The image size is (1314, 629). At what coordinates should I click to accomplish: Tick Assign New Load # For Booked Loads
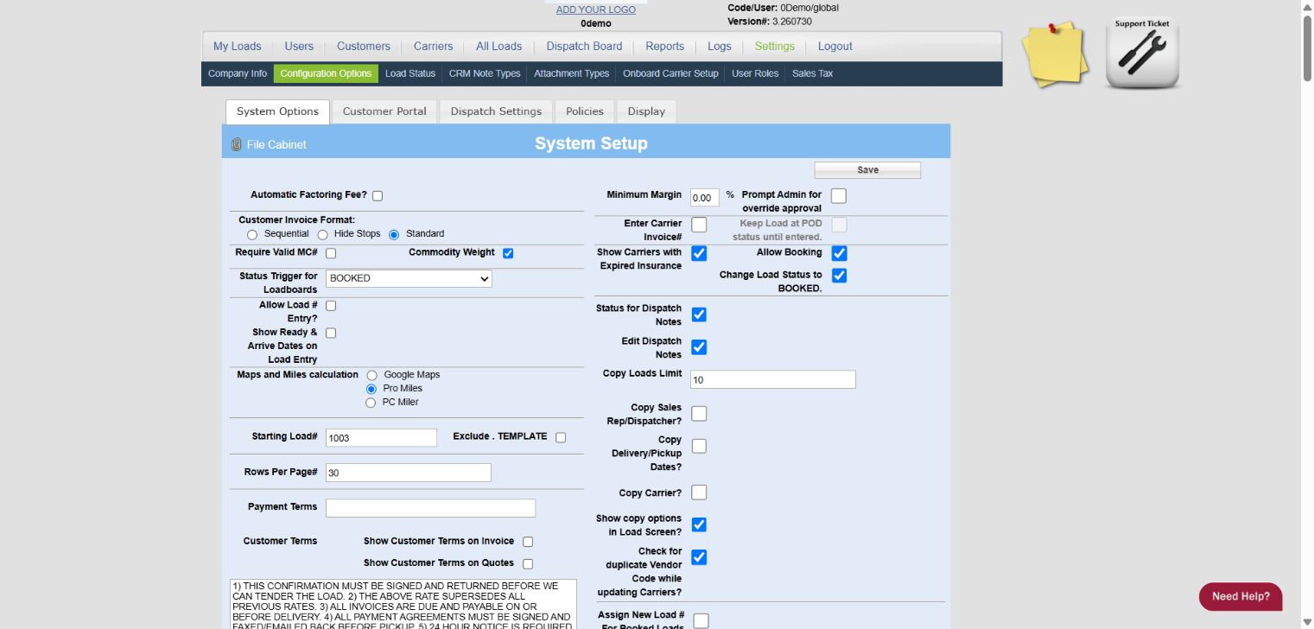click(x=701, y=620)
